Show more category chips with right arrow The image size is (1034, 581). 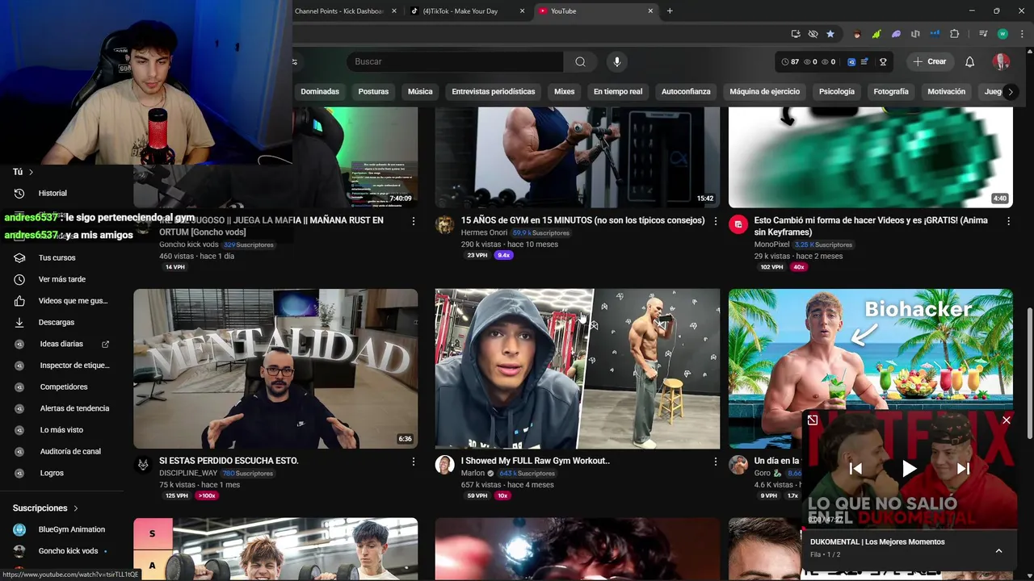click(x=1010, y=92)
